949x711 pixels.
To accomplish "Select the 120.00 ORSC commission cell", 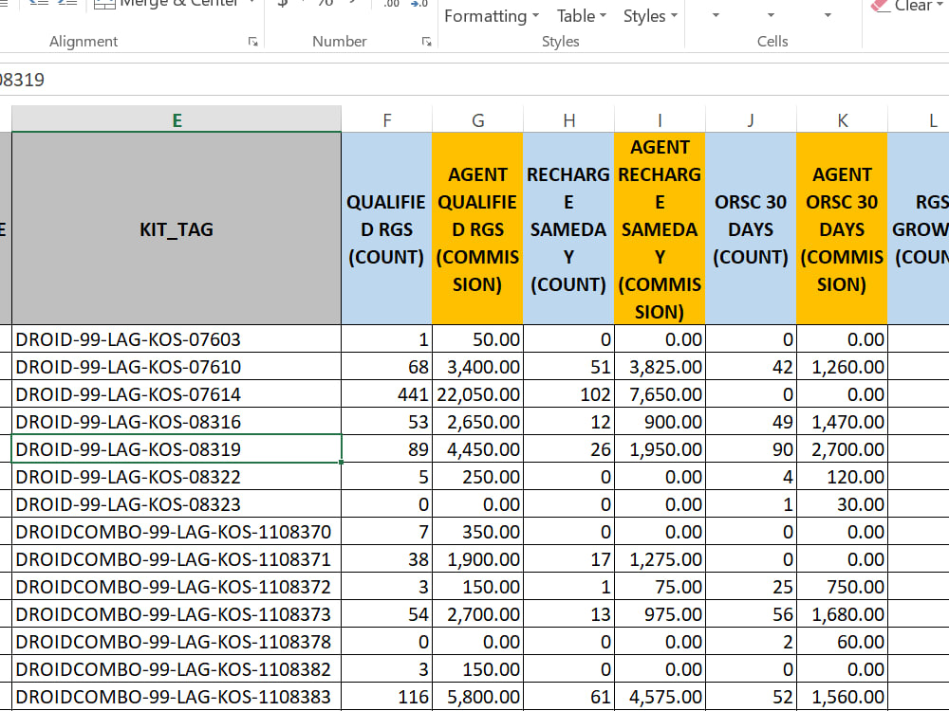I will pos(842,477).
